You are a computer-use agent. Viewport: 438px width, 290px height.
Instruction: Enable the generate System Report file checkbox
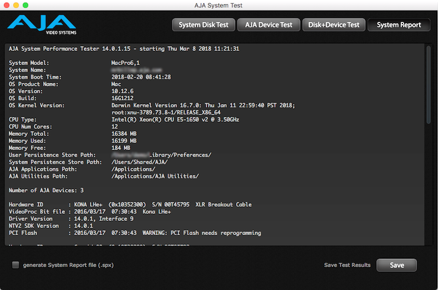[16, 265]
